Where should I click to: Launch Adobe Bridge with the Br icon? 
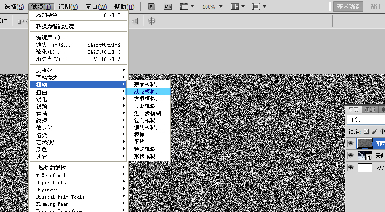tap(152, 7)
